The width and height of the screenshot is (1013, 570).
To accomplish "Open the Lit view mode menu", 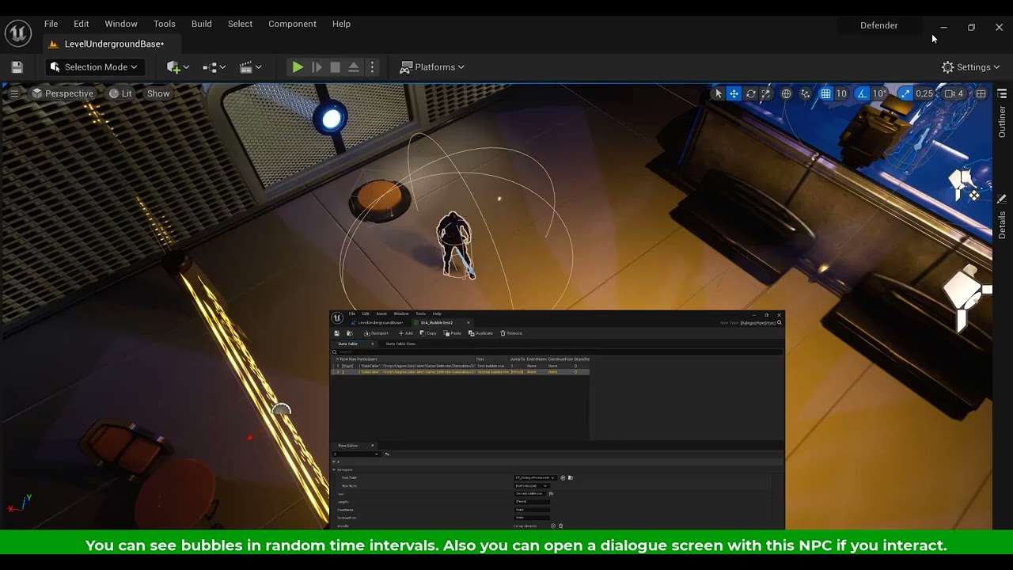I will point(121,93).
